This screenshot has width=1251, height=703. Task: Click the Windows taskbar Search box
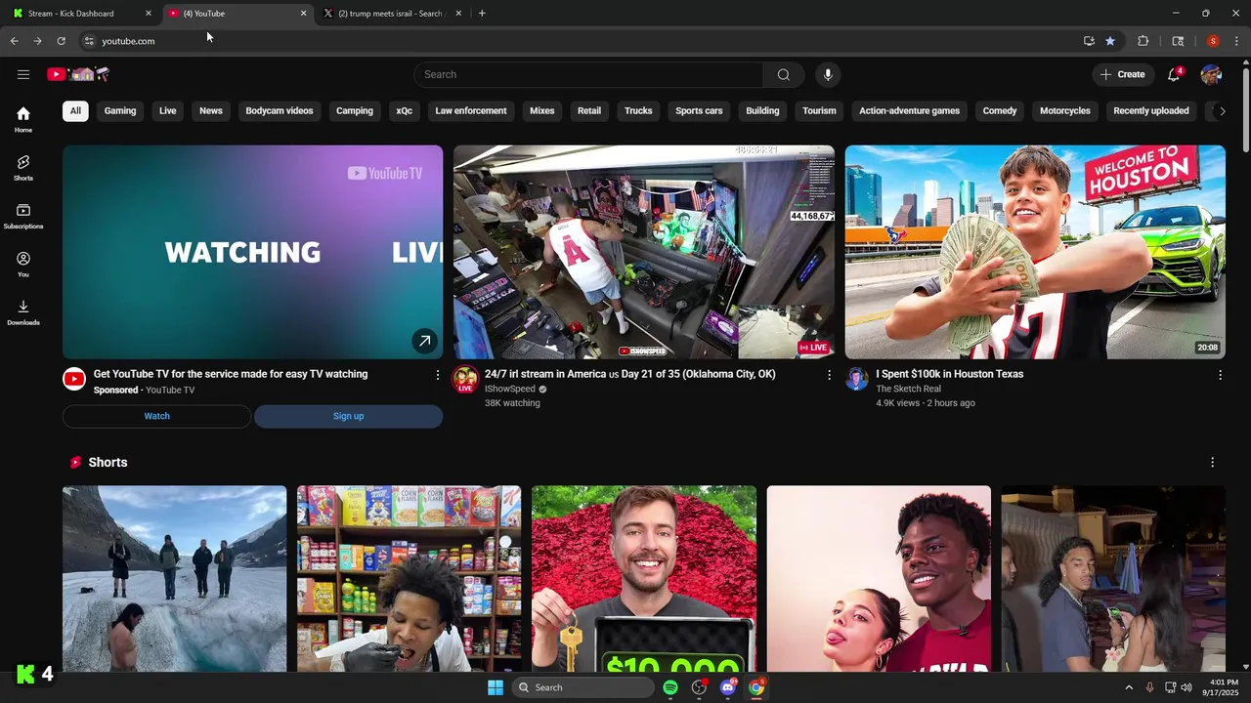pyautogui.click(x=582, y=687)
